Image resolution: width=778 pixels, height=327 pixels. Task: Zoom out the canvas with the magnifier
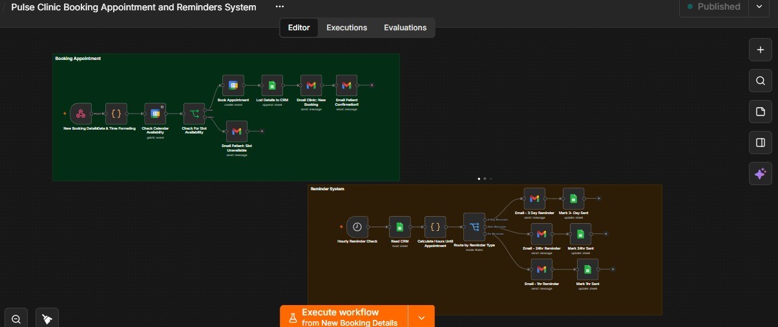pyautogui.click(x=16, y=319)
